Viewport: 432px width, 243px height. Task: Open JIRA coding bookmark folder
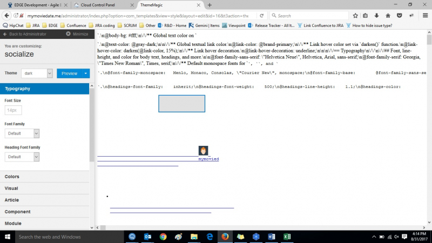(102, 25)
